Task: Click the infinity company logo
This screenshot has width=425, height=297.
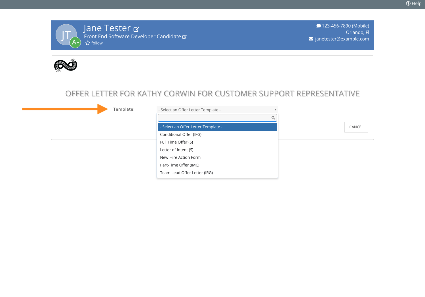Action: click(66, 65)
